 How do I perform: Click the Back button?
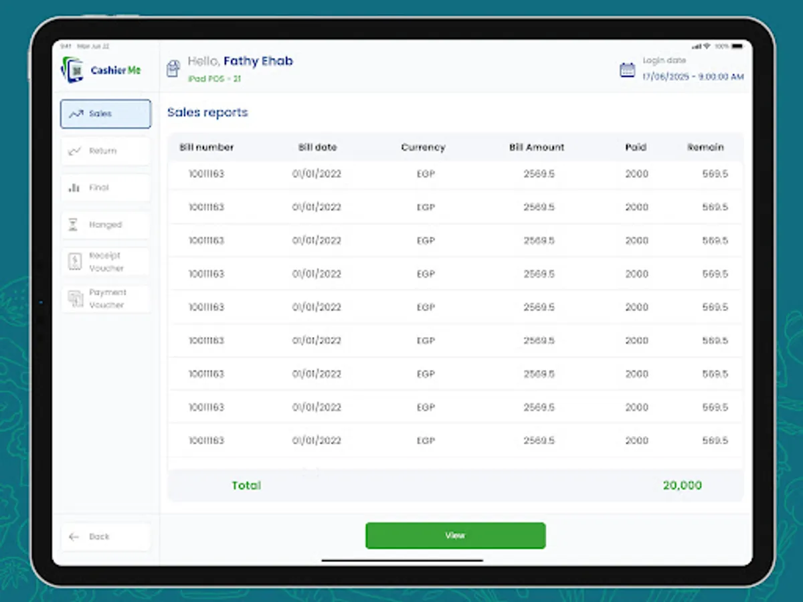pyautogui.click(x=105, y=536)
